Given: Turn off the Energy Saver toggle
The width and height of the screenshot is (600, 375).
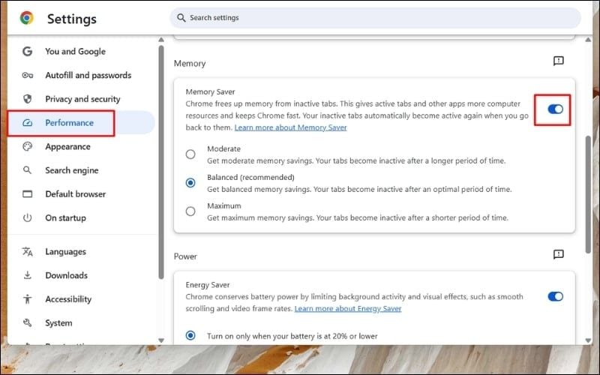Looking at the screenshot, I should coord(555,296).
